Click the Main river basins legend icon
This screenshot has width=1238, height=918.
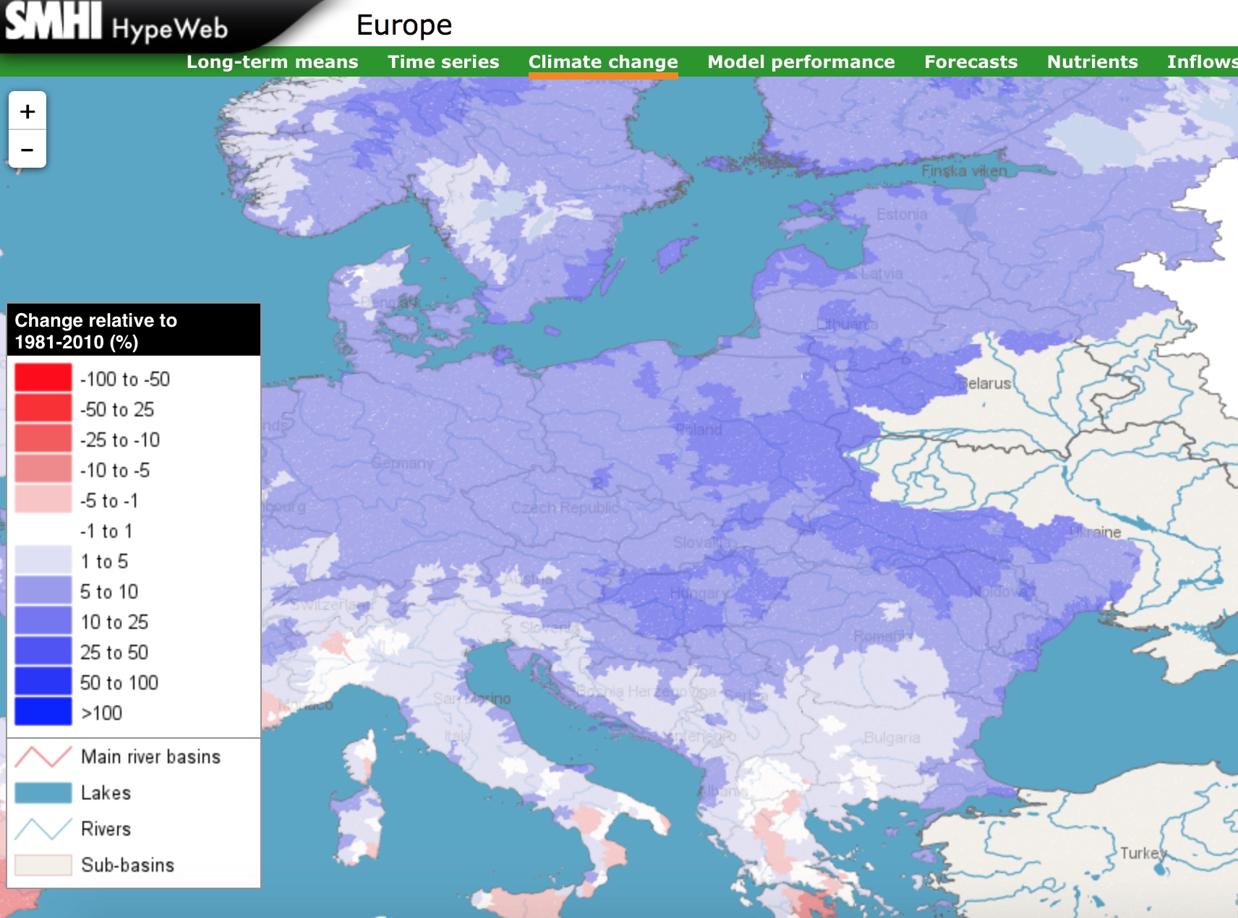pyautogui.click(x=43, y=757)
